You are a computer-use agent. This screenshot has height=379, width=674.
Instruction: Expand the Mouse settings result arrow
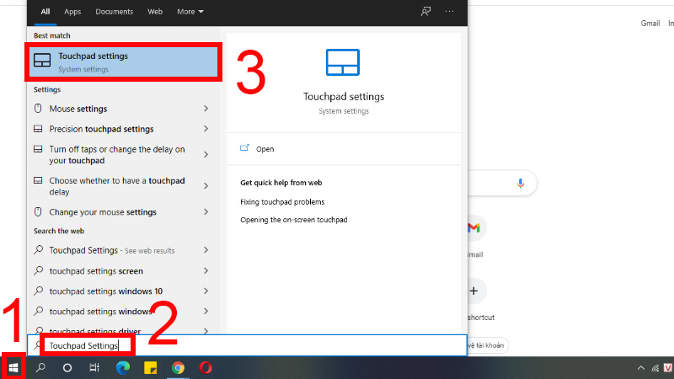tap(206, 109)
